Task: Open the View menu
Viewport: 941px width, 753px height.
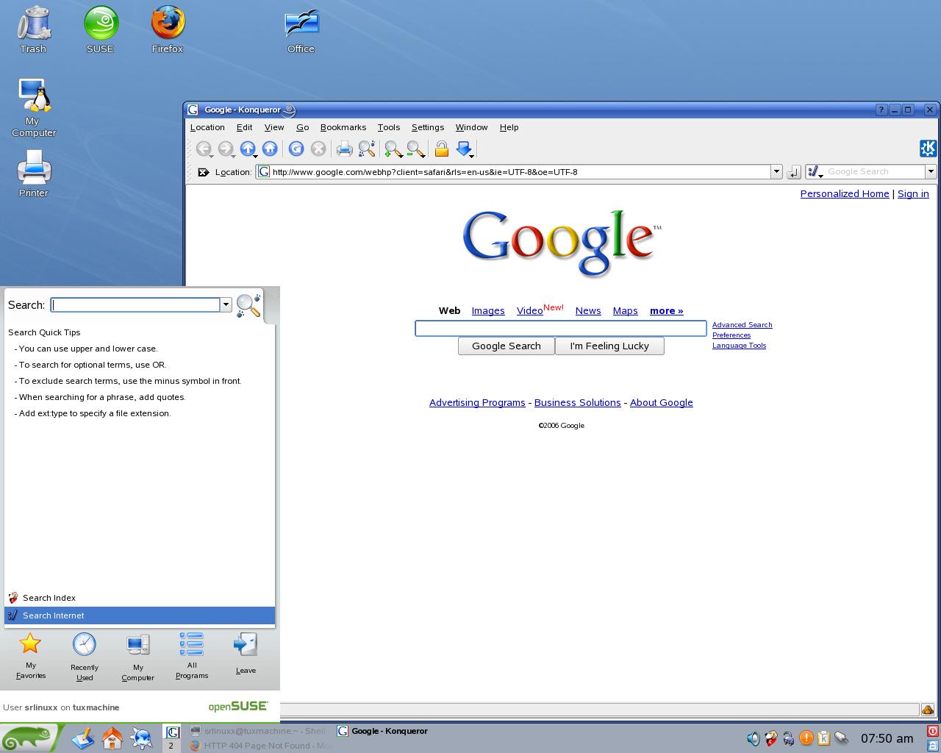Action: click(x=274, y=127)
